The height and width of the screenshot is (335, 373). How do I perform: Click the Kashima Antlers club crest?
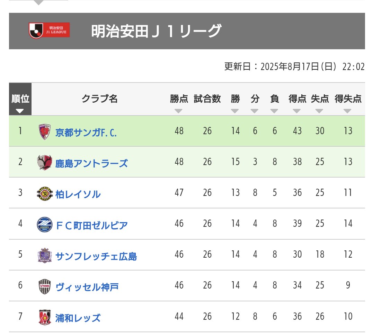[x=44, y=162]
